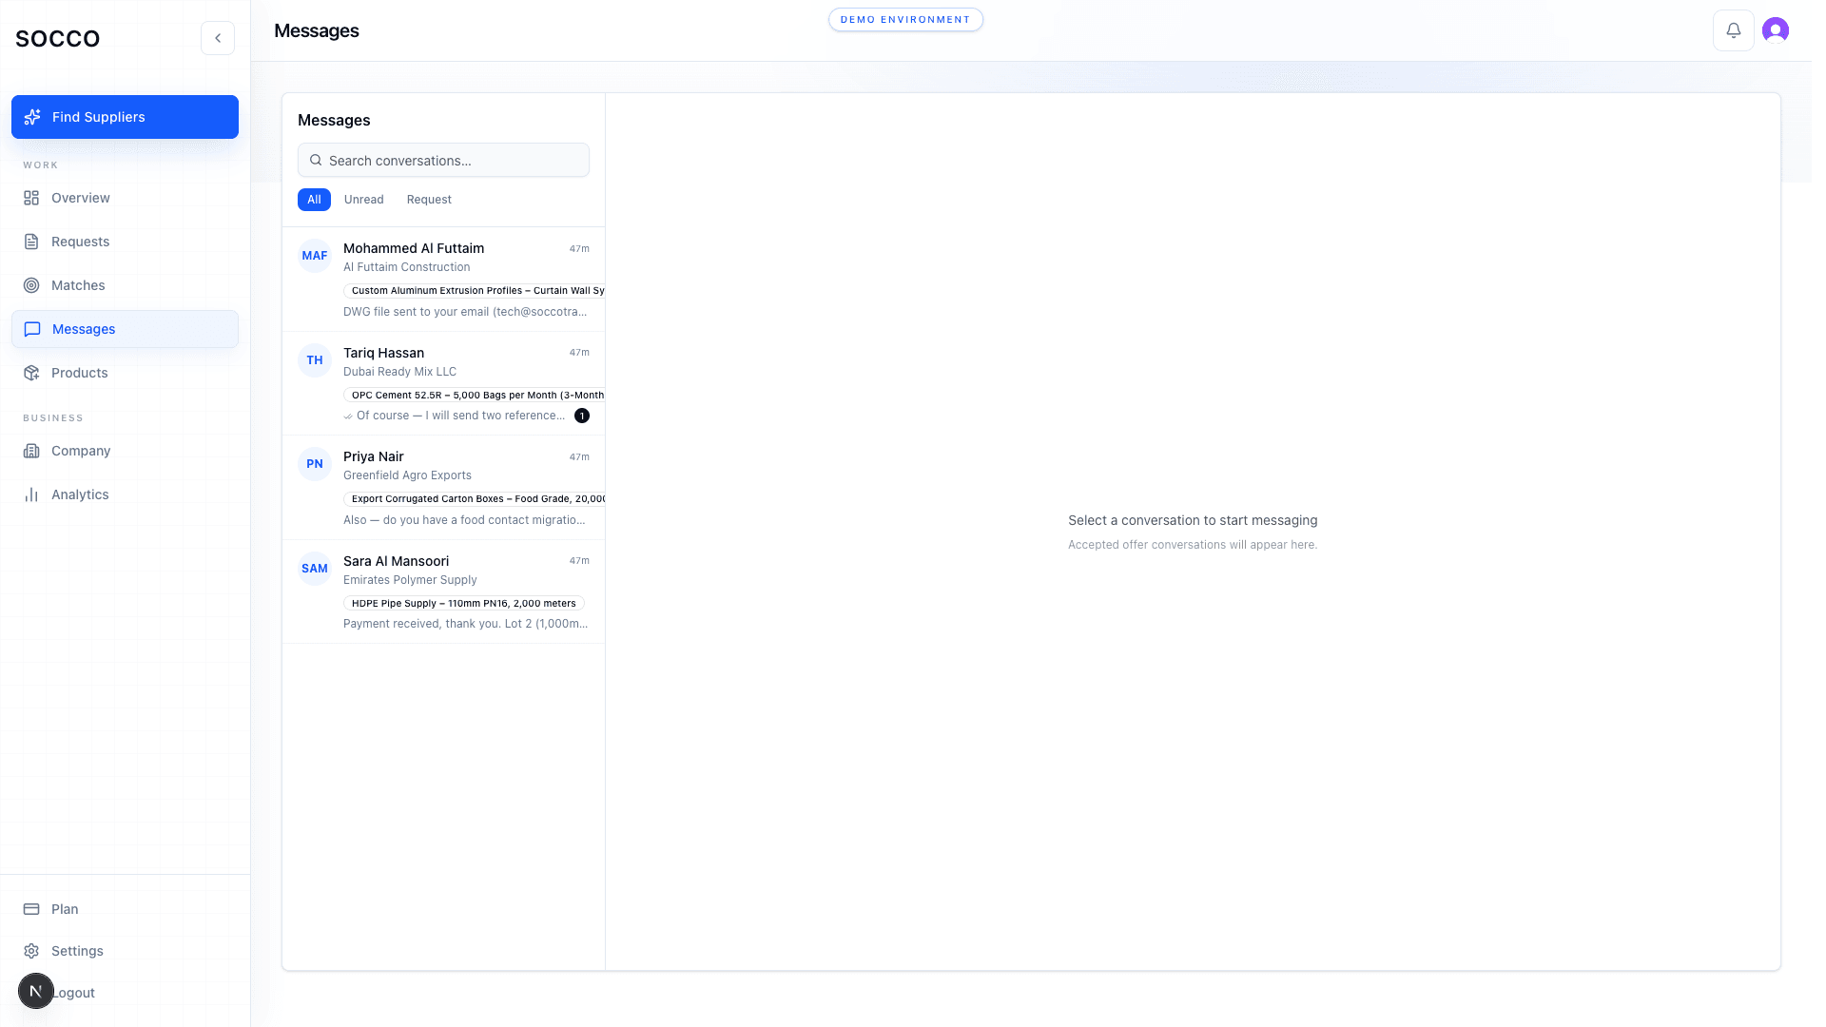Image resolution: width=1826 pixels, height=1027 pixels.
Task: Click the SAM avatar of Sara Al Mansoori
Action: tap(315, 569)
